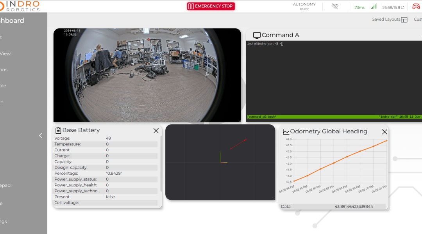Viewport: 422px width, 234px height.
Task: Open Saved Layouts
Action: [389, 19]
